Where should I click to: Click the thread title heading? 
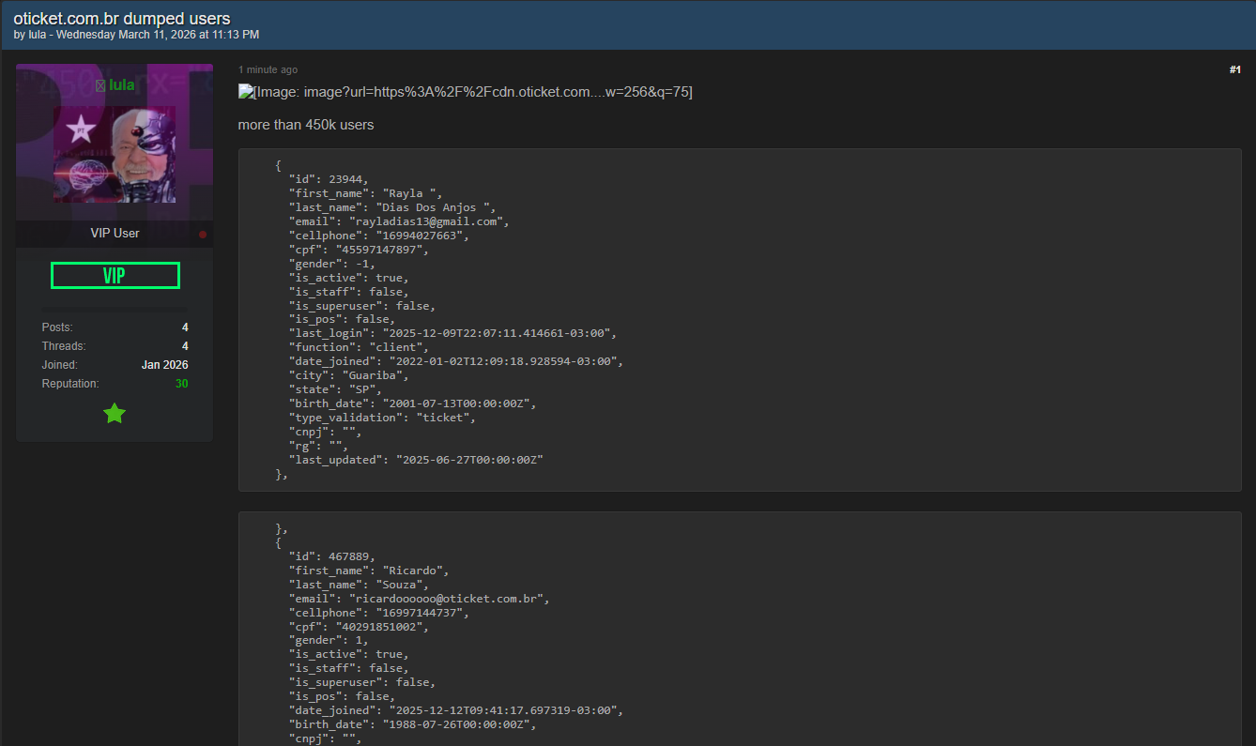pos(122,18)
